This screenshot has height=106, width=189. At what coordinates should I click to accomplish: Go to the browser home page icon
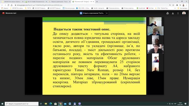(12, 5)
